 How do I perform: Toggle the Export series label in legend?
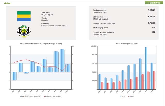(123, 96)
